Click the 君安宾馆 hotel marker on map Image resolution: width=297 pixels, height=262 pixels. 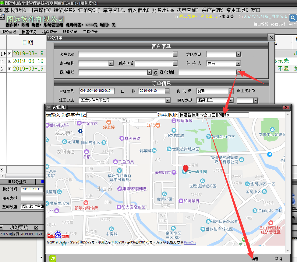tap(80, 123)
